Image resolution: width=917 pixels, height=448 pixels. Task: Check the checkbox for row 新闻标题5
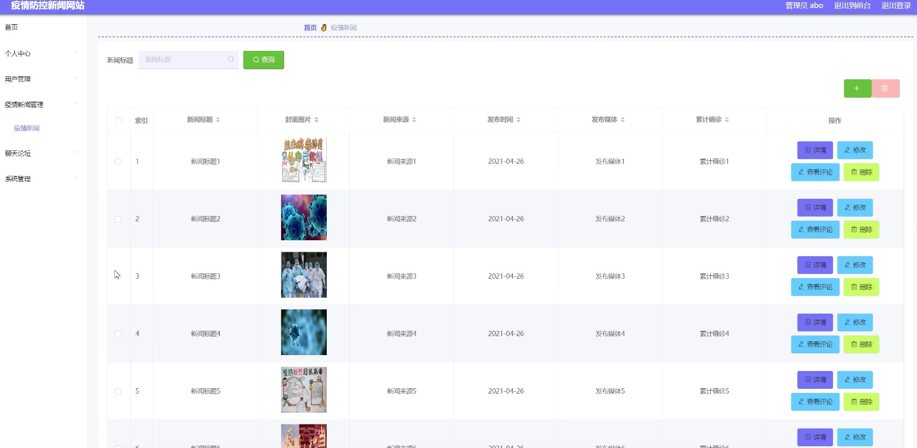click(x=118, y=391)
